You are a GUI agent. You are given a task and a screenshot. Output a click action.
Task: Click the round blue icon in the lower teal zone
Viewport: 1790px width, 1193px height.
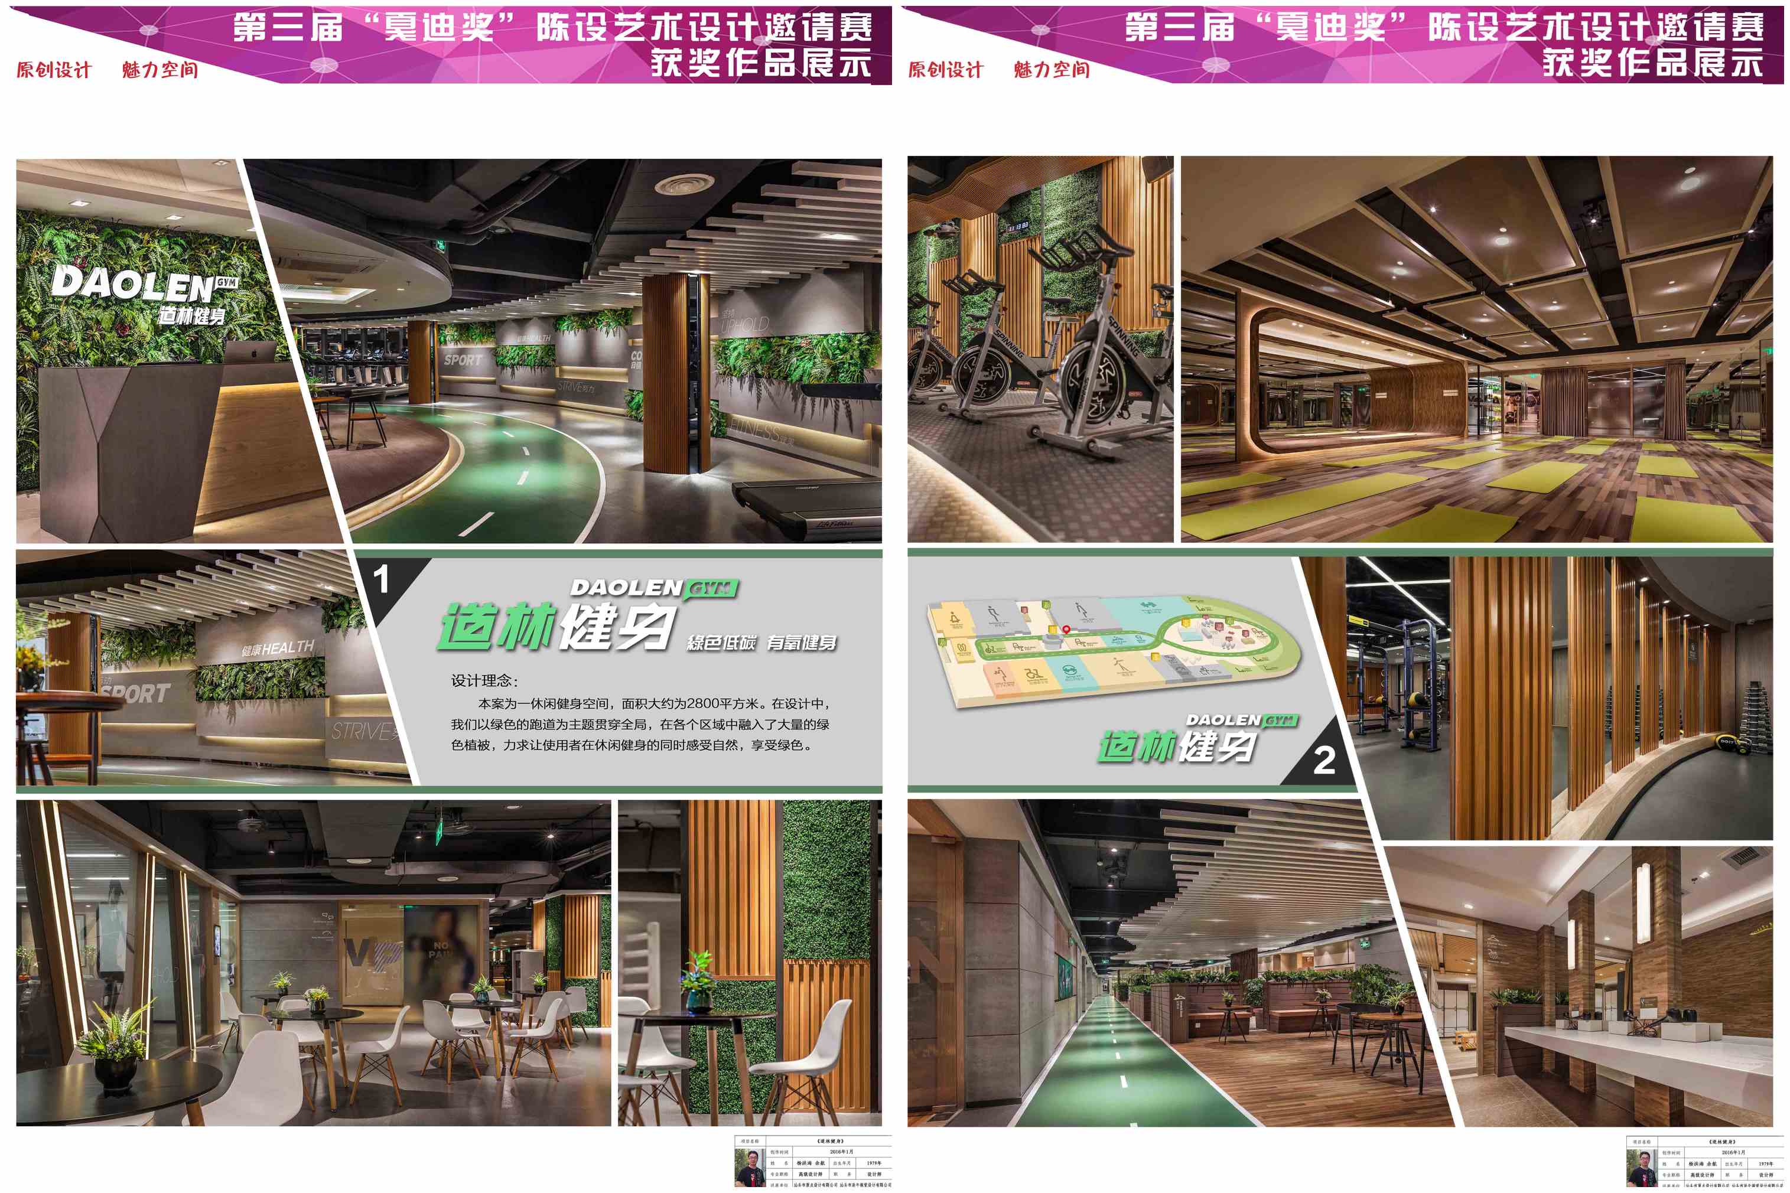(1070, 670)
